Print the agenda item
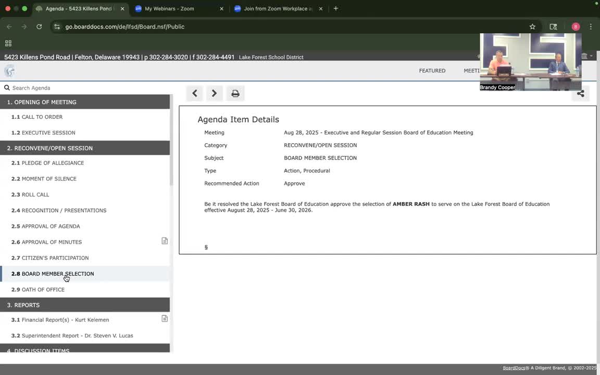This screenshot has width=600, height=375. coord(235,93)
